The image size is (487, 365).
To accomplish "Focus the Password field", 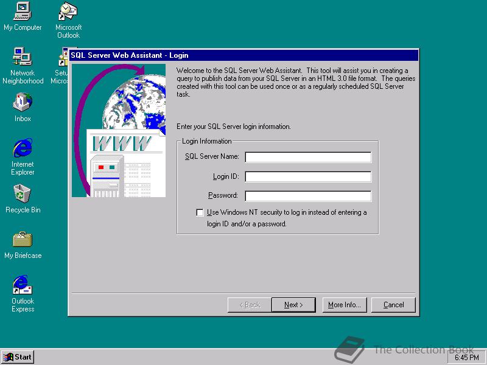I will coord(308,196).
